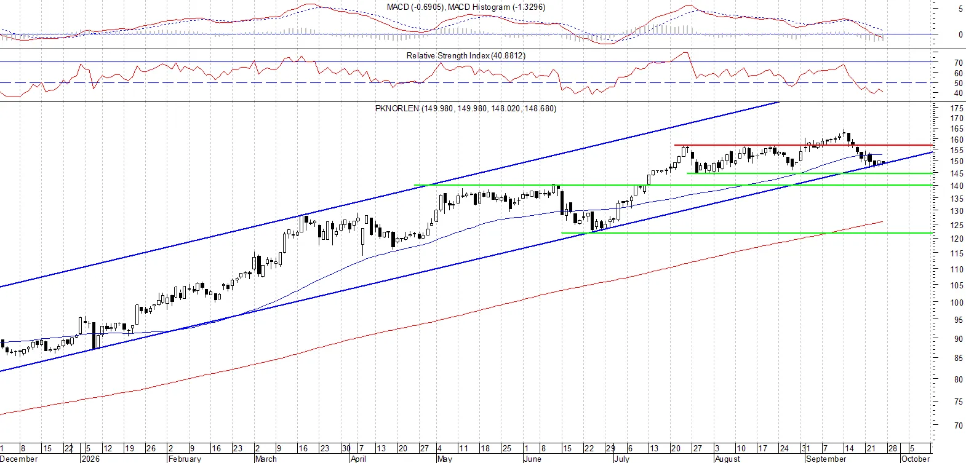The width and height of the screenshot is (966, 463).
Task: Select the 160 price axis value
Action: pyautogui.click(x=957, y=140)
